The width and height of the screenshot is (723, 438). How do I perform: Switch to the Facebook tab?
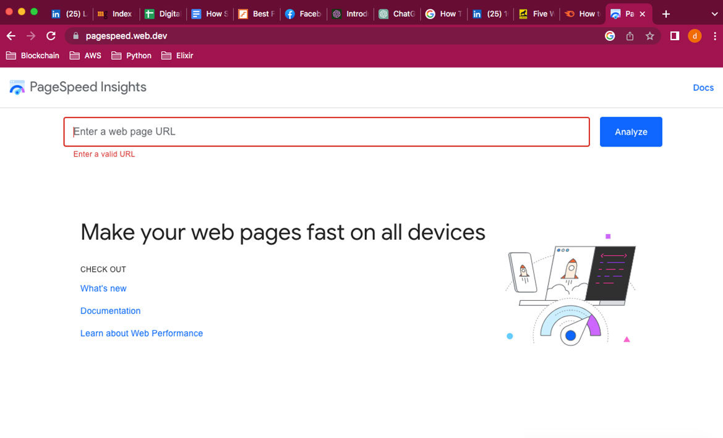pyautogui.click(x=303, y=14)
